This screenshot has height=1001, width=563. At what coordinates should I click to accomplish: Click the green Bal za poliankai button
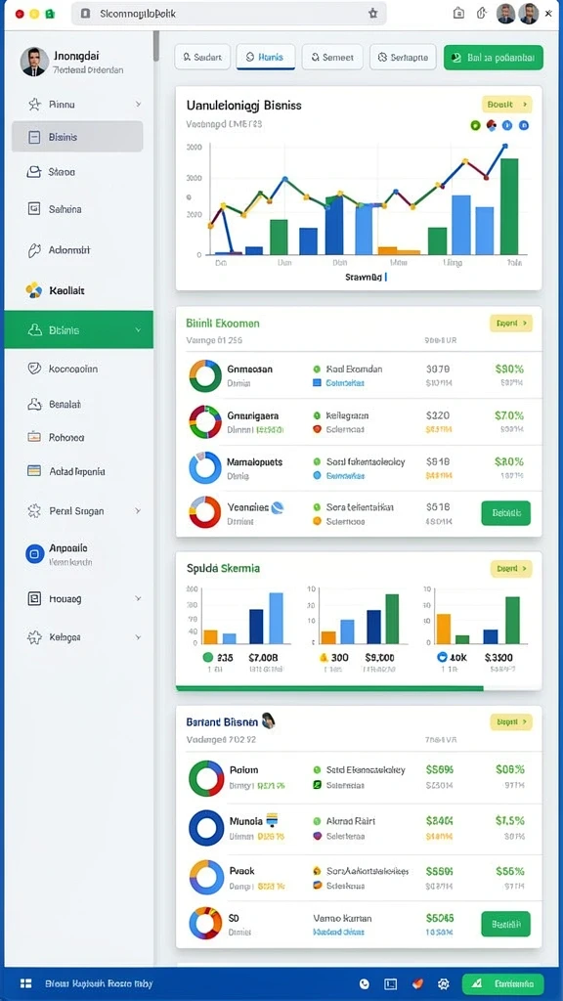click(494, 57)
